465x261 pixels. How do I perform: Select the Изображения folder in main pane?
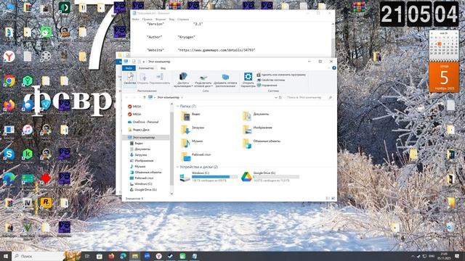257,129
